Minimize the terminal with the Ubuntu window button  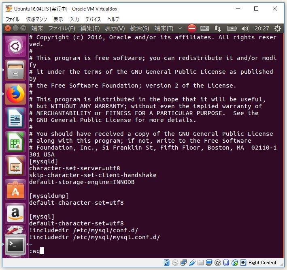(x=15, y=28)
